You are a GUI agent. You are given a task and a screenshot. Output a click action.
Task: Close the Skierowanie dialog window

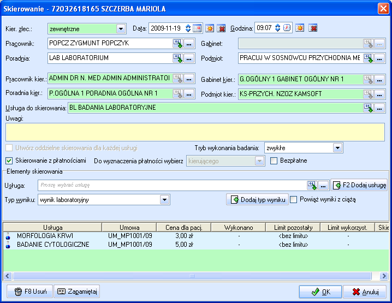click(383, 9)
